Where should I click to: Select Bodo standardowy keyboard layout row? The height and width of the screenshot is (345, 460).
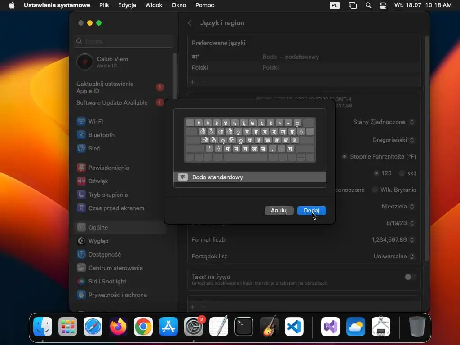pyautogui.click(x=250, y=177)
